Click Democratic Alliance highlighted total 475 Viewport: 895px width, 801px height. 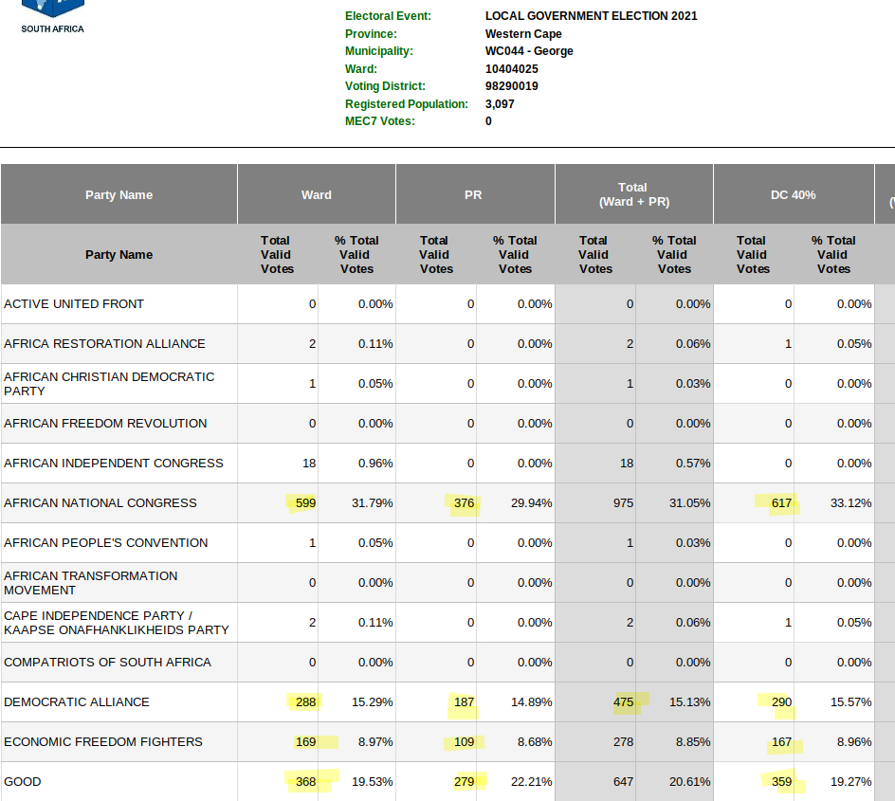pyautogui.click(x=623, y=702)
